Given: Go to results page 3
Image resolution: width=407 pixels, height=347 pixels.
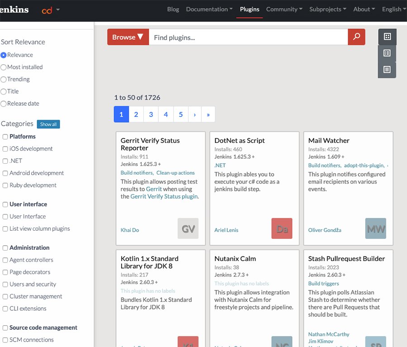Looking at the screenshot, I should 151,114.
